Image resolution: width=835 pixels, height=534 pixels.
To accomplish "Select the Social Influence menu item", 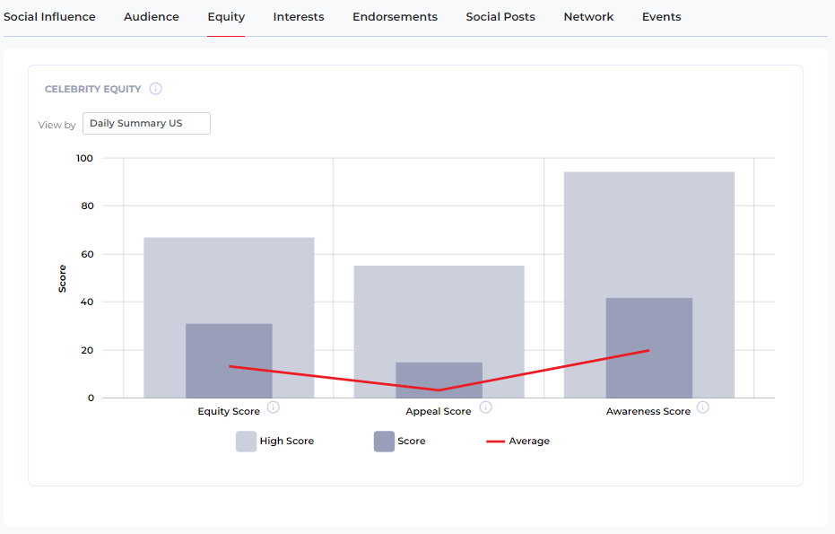I will pyautogui.click(x=49, y=16).
